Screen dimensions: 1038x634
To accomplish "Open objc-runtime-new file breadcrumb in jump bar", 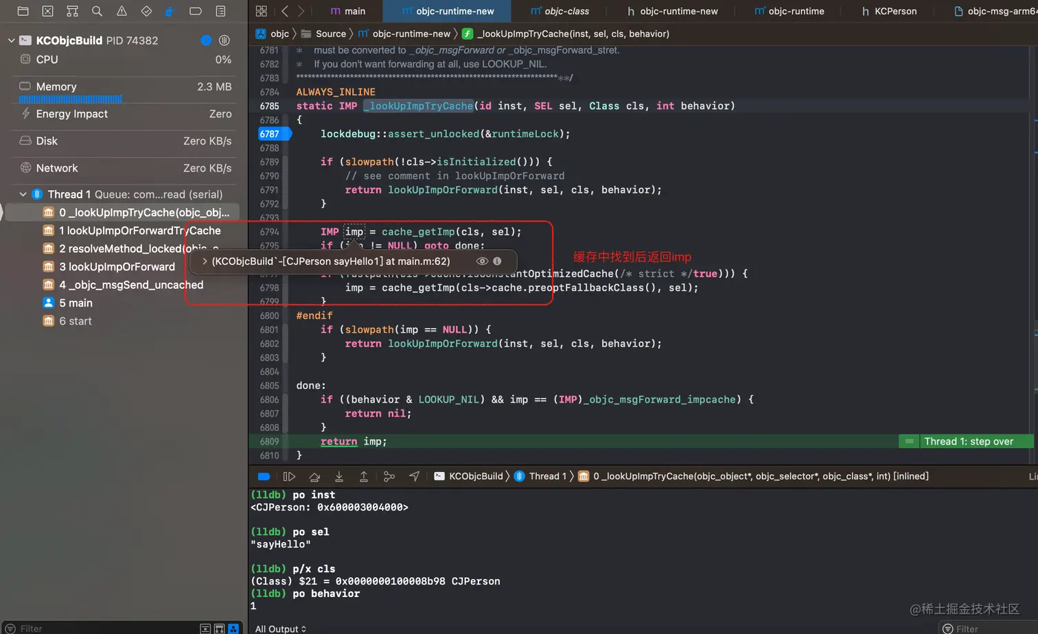I will (404, 34).
